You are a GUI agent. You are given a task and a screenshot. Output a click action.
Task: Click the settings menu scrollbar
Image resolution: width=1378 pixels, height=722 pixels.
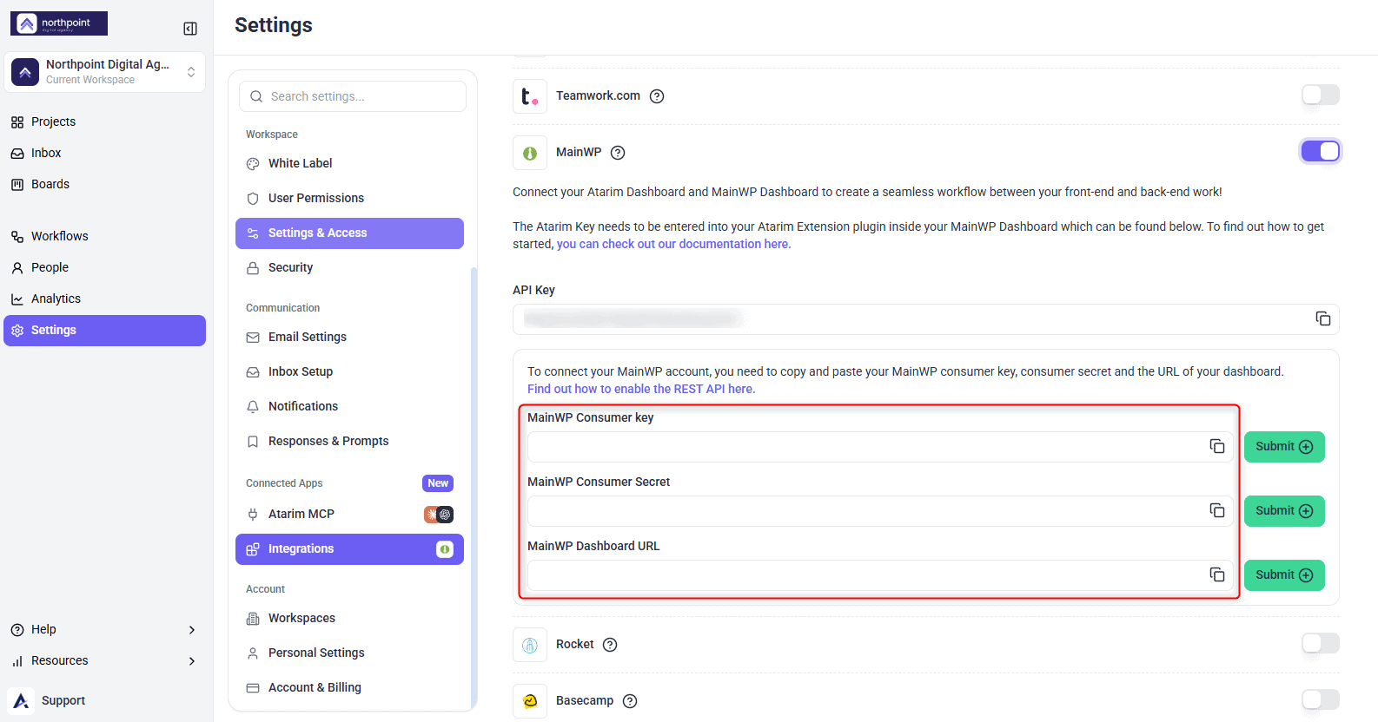(x=474, y=488)
